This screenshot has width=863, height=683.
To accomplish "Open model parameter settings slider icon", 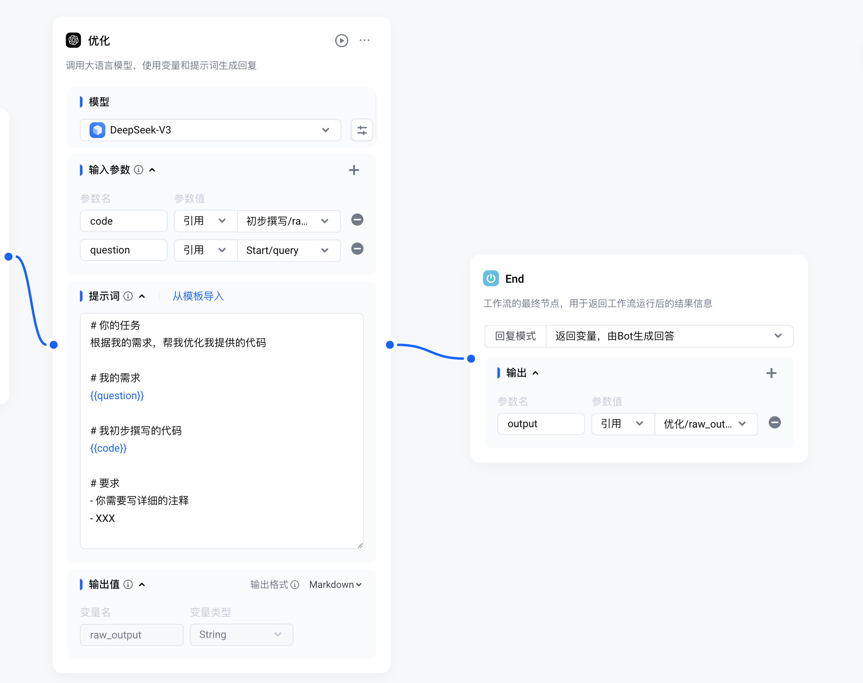I will (362, 130).
